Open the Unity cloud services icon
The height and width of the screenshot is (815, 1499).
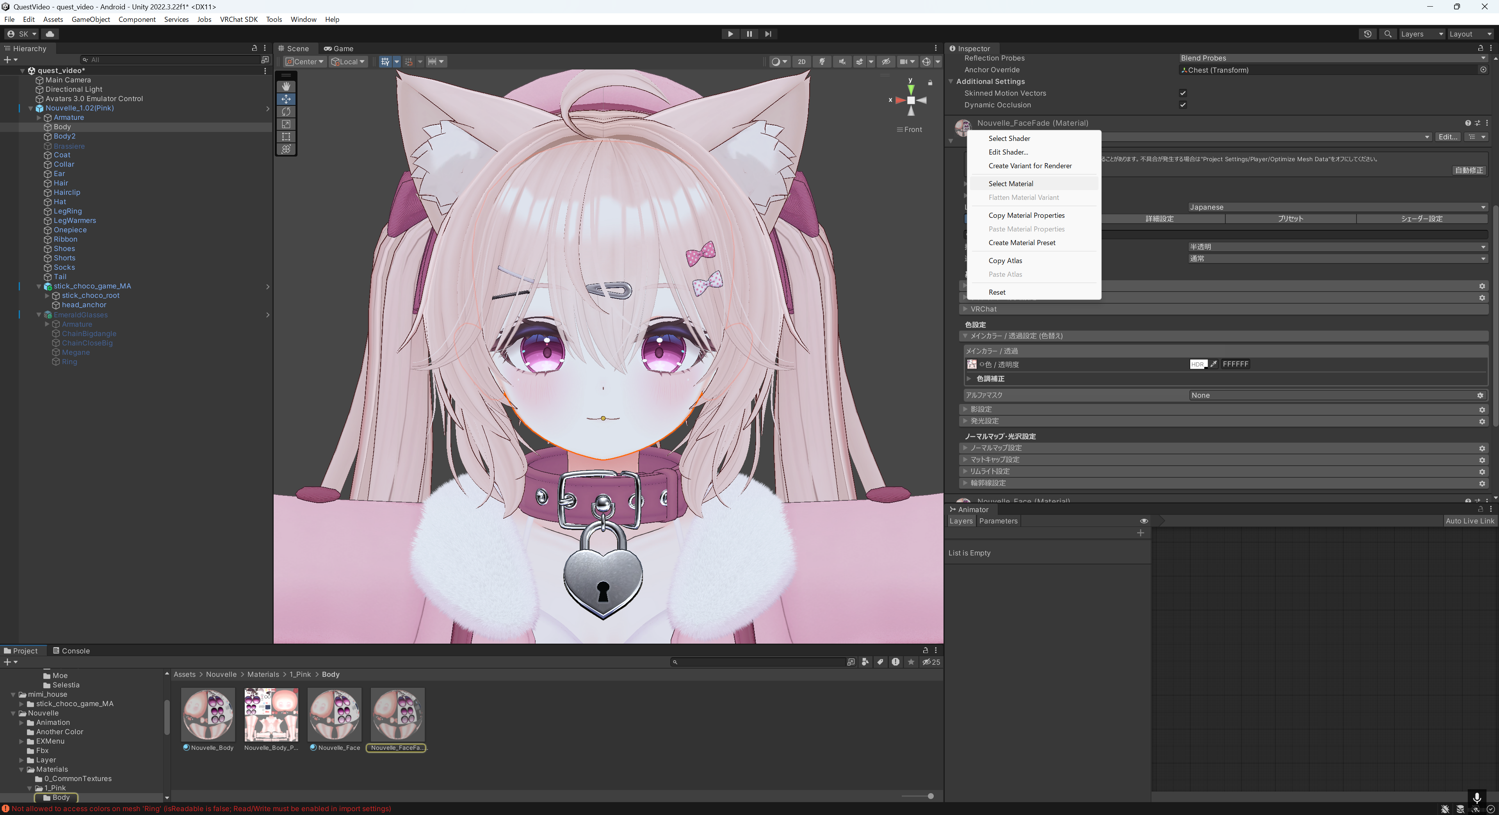[50, 34]
